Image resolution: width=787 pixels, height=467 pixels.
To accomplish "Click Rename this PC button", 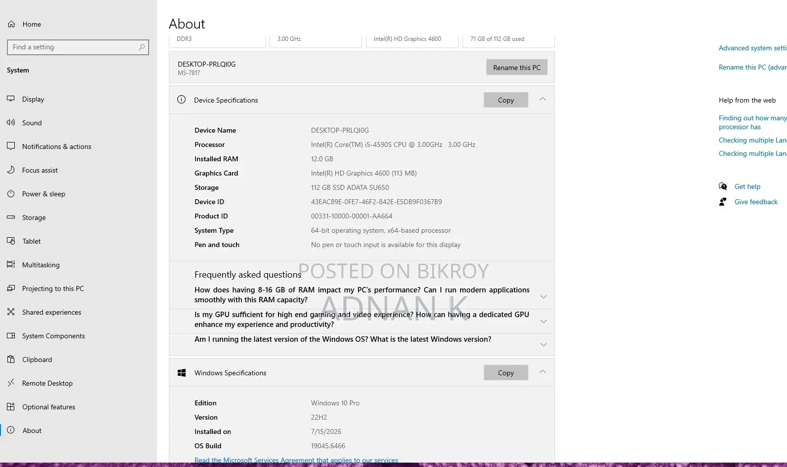I will tap(516, 68).
